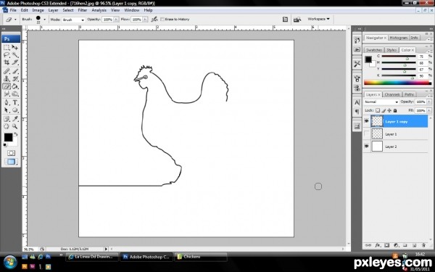
Task: Click Go to Bridge icon
Action: (x=297, y=20)
